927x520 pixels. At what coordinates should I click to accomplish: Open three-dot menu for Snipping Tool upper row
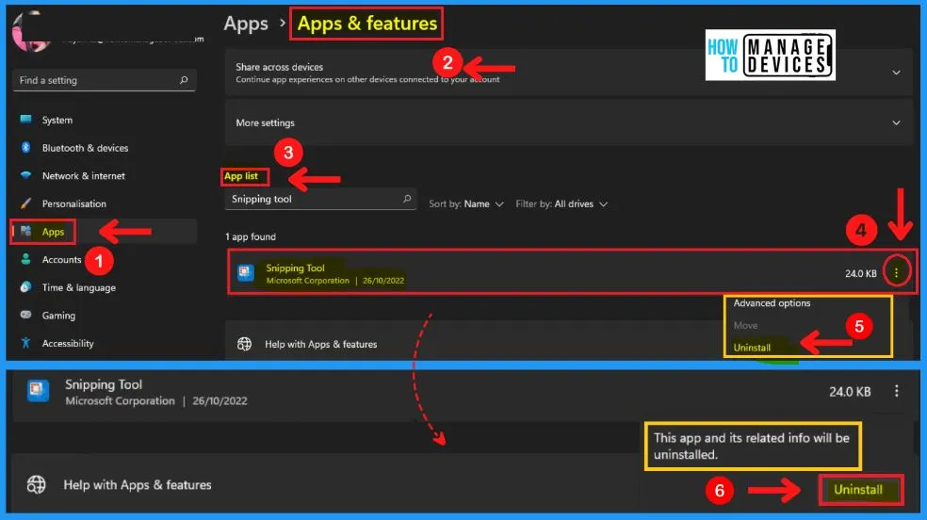point(896,272)
